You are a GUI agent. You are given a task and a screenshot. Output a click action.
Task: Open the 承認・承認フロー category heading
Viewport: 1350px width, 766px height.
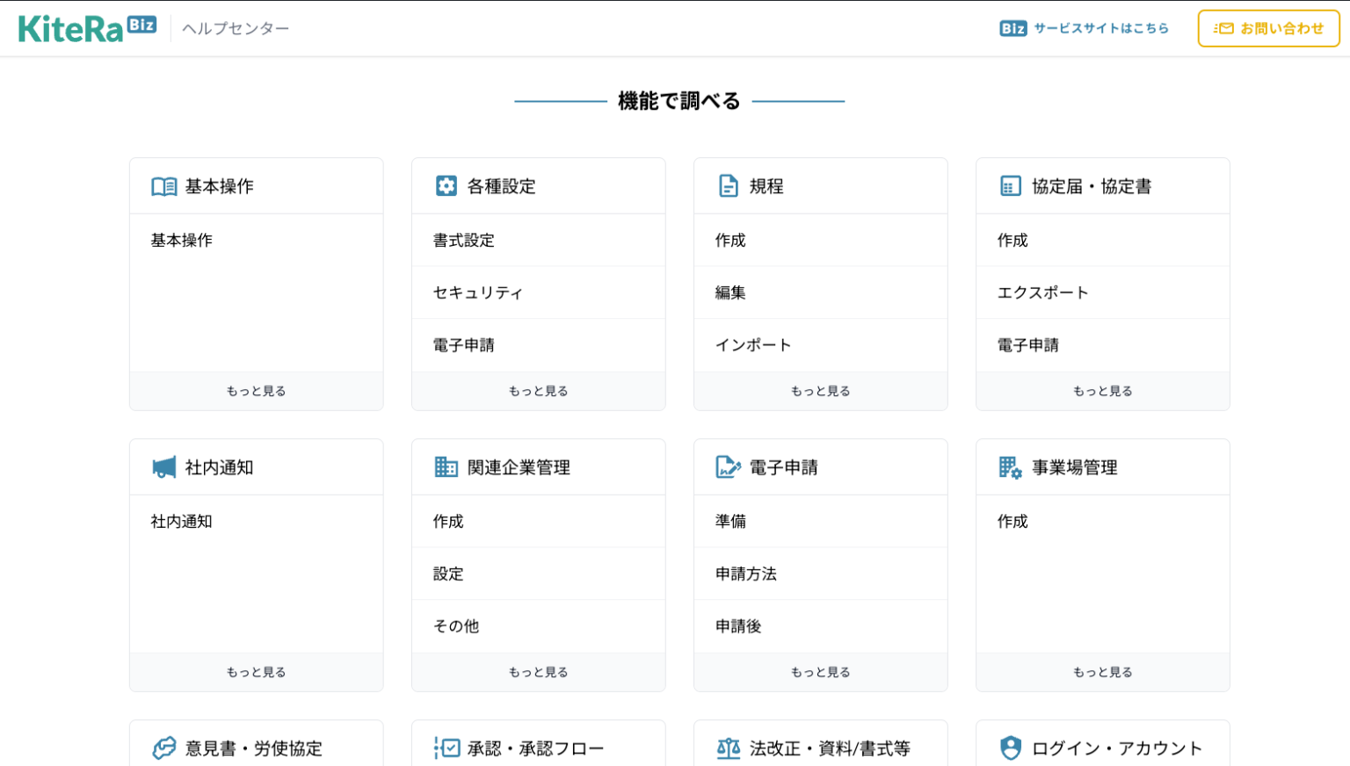click(535, 748)
